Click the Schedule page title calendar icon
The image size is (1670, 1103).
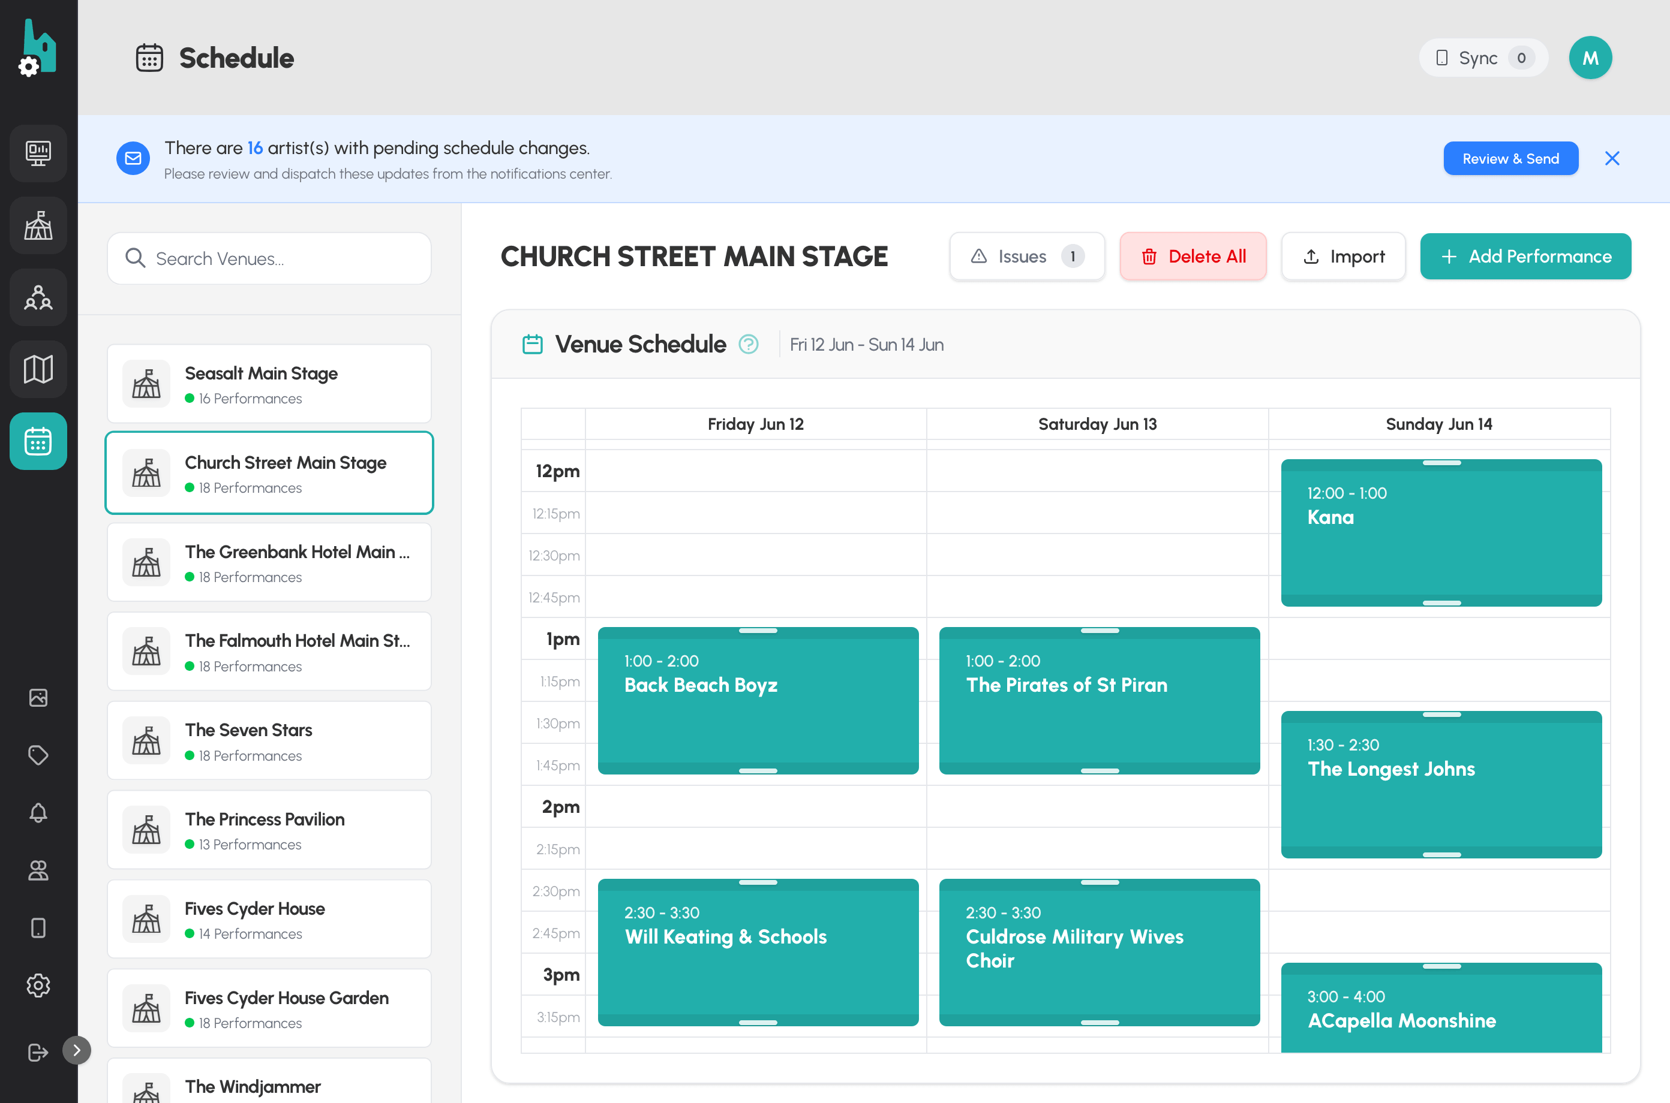click(149, 58)
